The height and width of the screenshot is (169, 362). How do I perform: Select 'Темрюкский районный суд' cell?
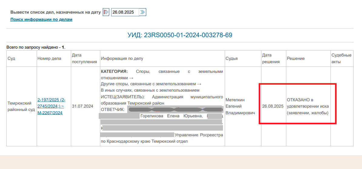pyautogui.click(x=22, y=106)
